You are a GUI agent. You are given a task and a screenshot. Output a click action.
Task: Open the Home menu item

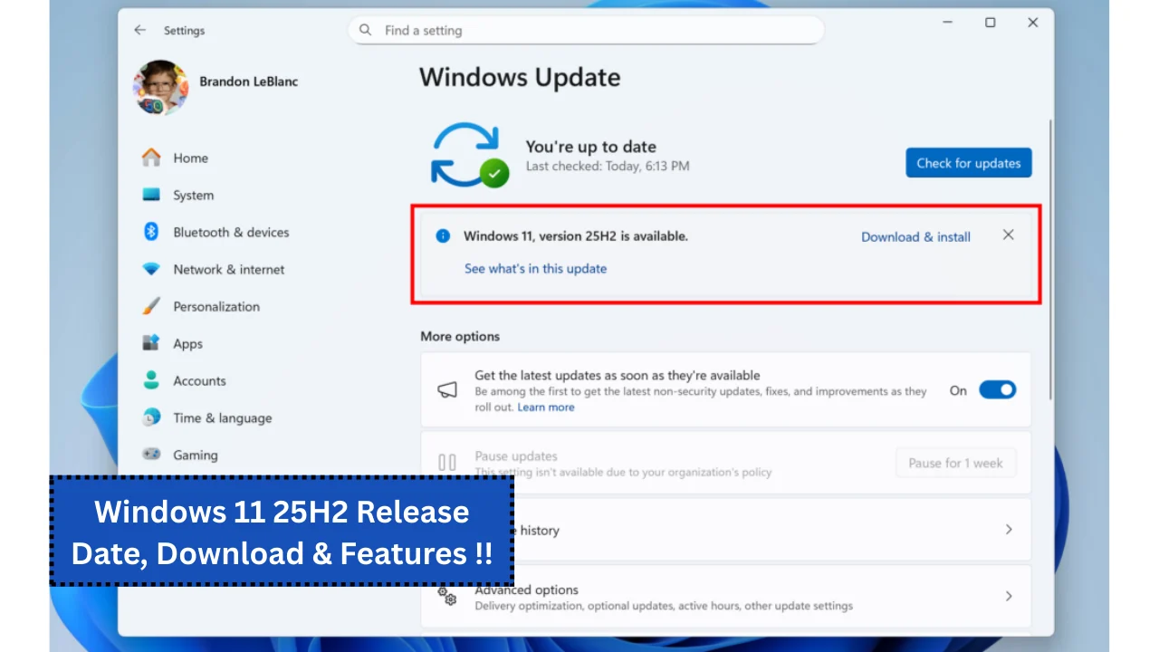[190, 158]
